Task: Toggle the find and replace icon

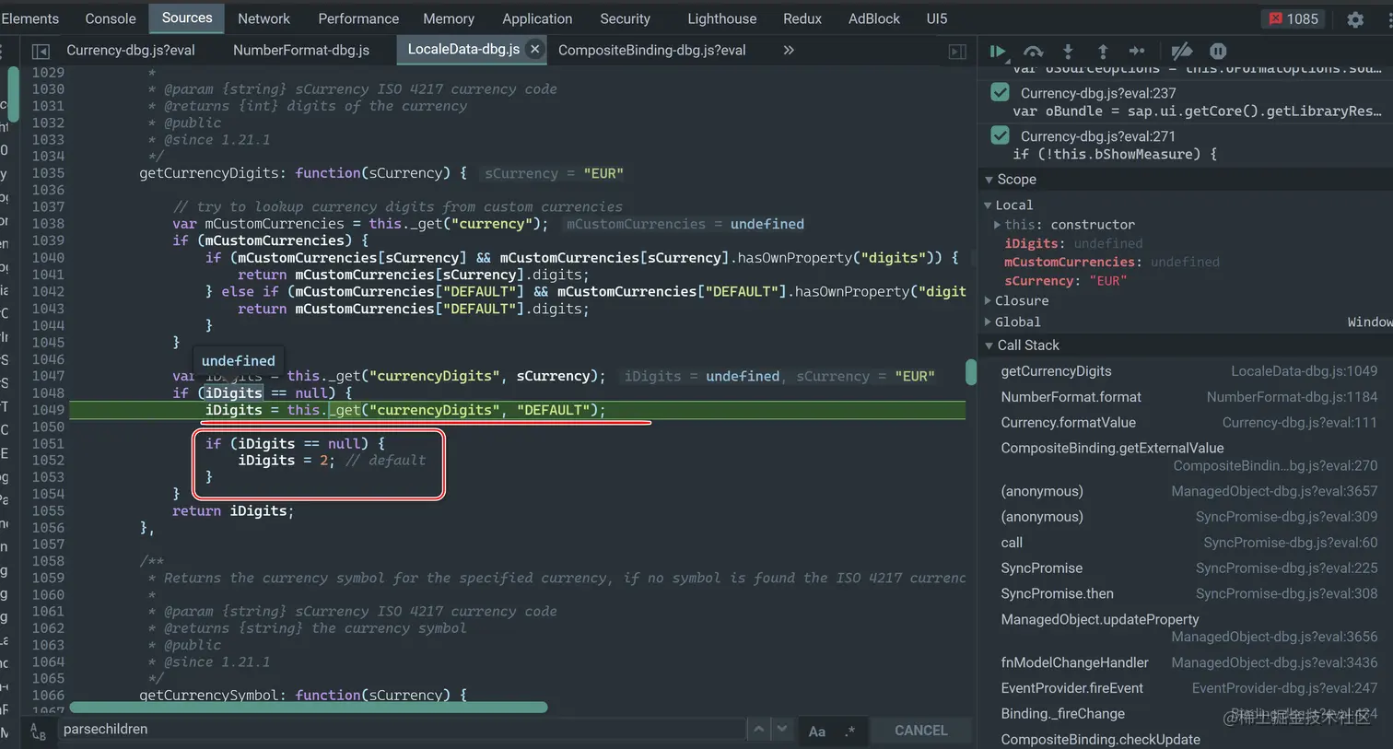Action: 38,731
